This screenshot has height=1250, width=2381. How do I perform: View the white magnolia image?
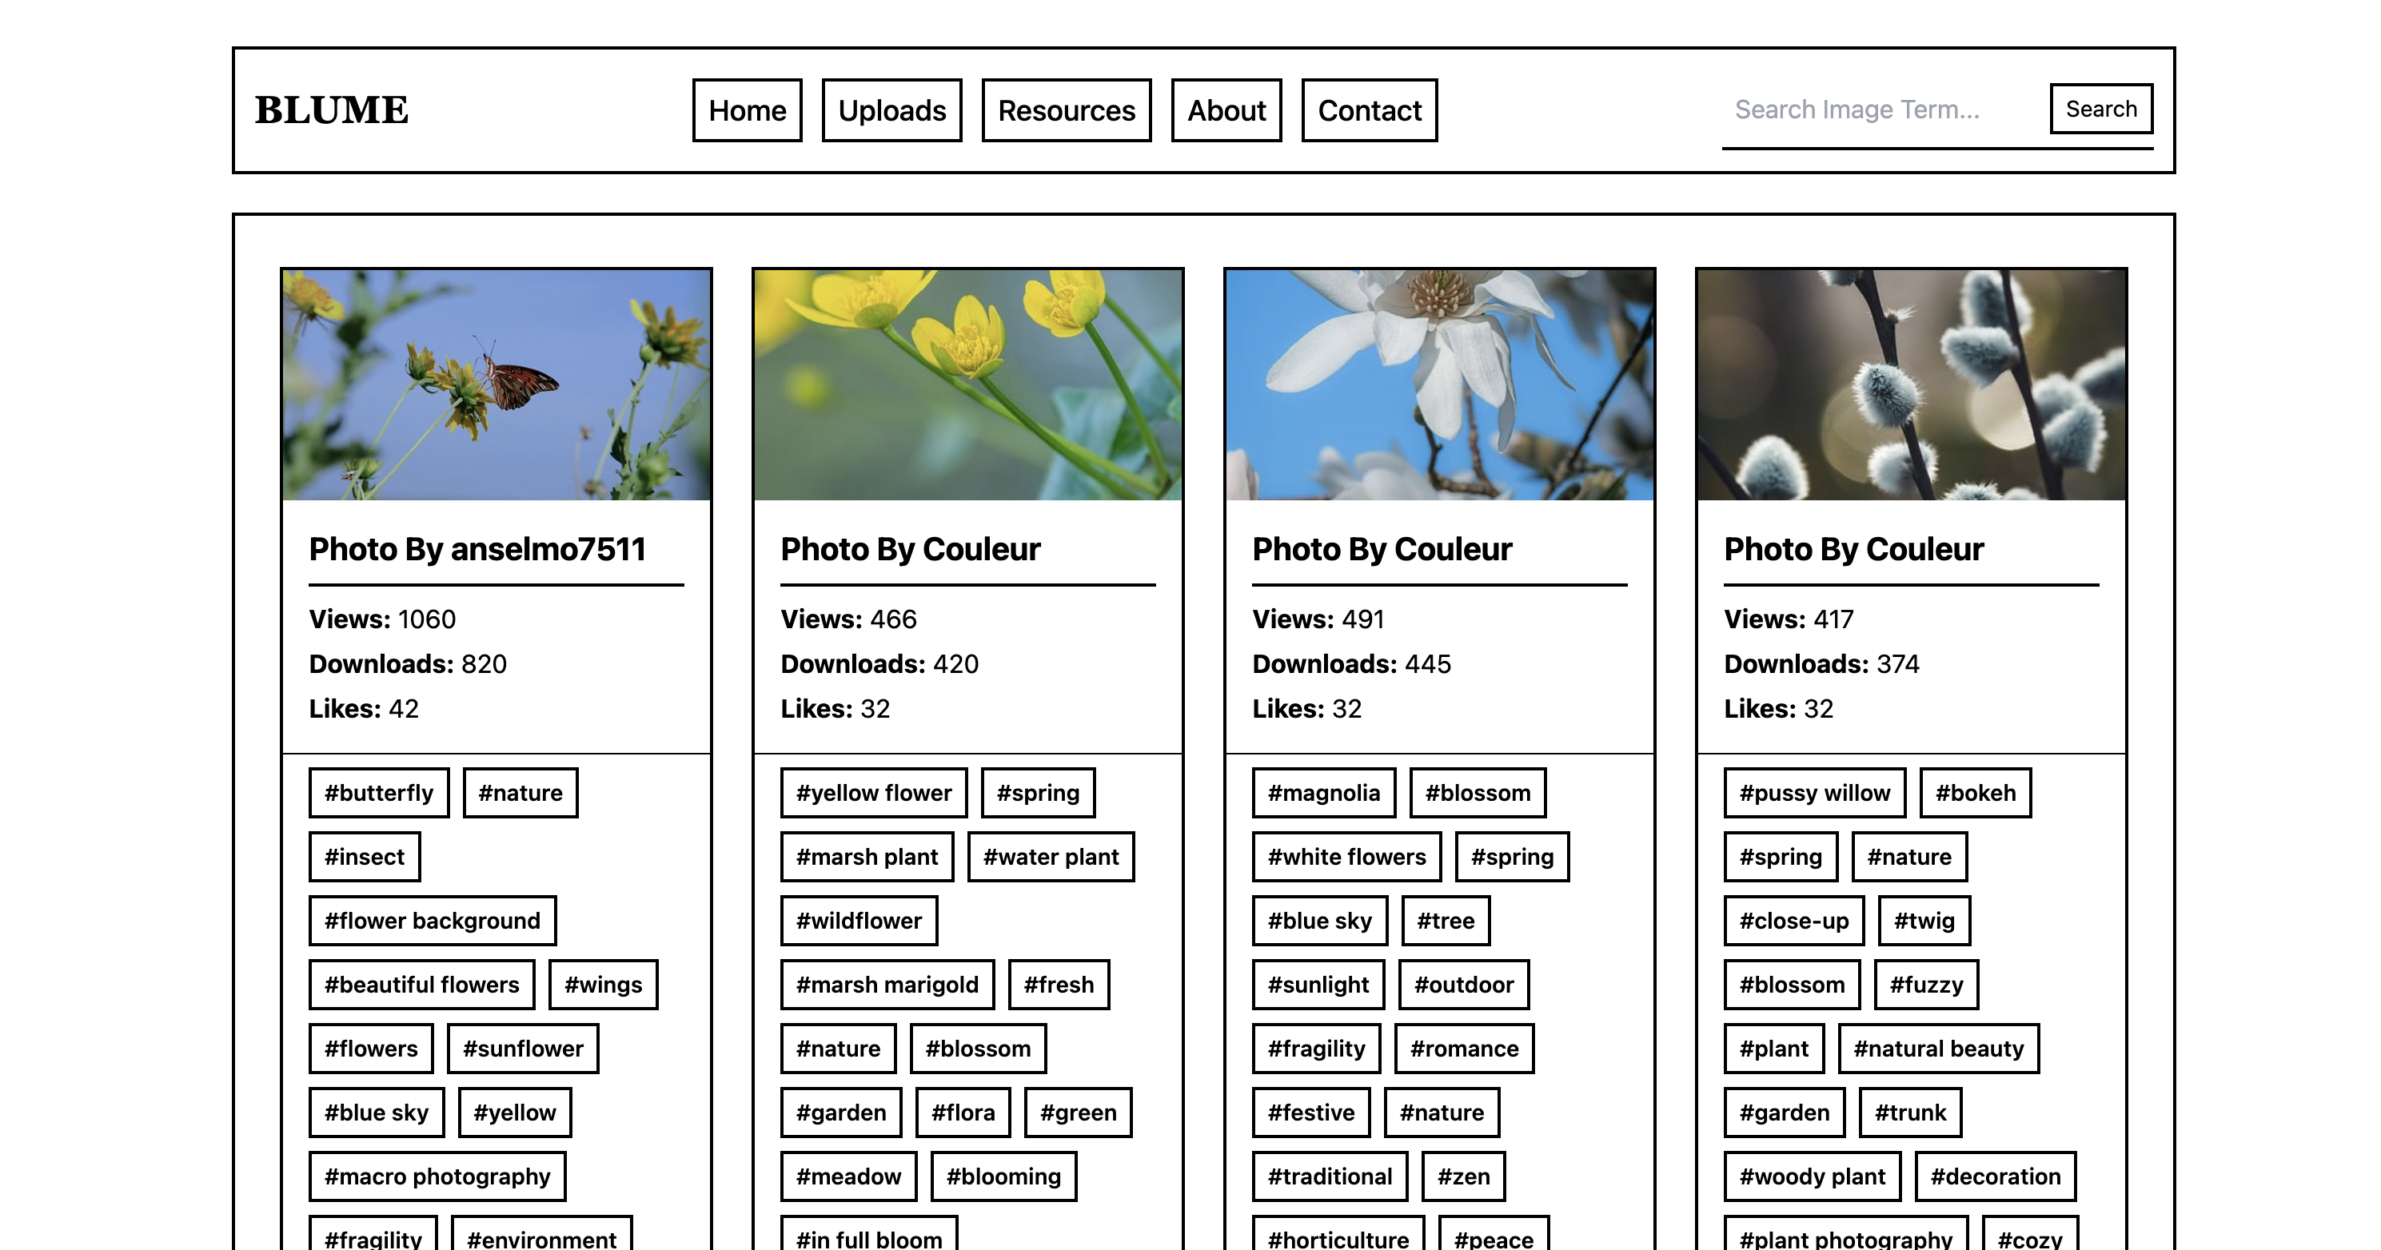tap(1439, 385)
